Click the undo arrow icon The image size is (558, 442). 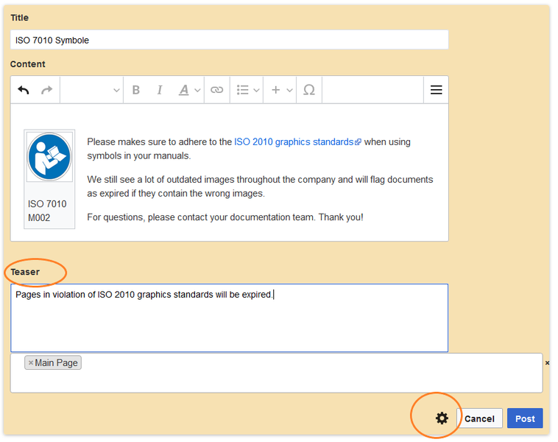[24, 90]
